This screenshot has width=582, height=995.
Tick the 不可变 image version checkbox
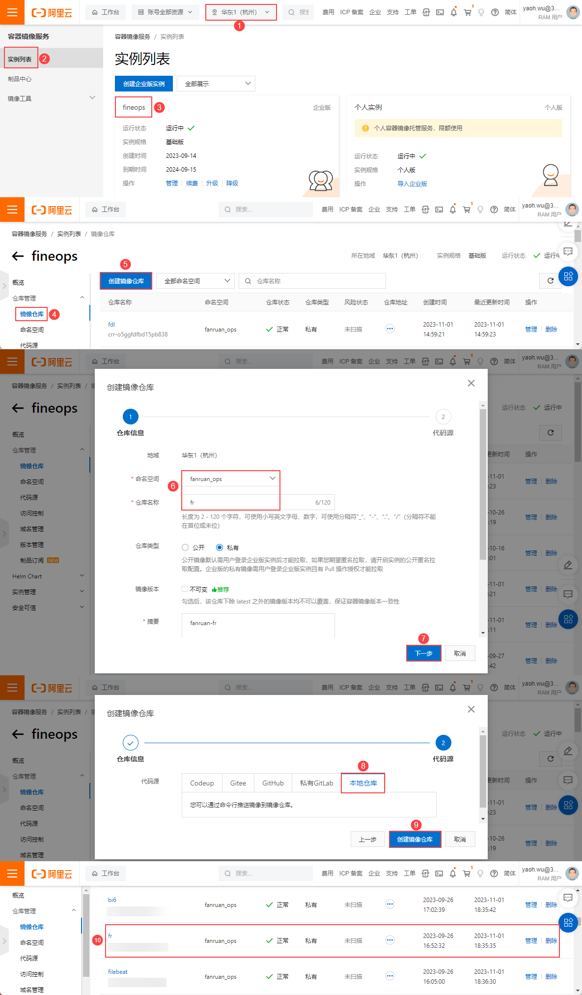(185, 589)
